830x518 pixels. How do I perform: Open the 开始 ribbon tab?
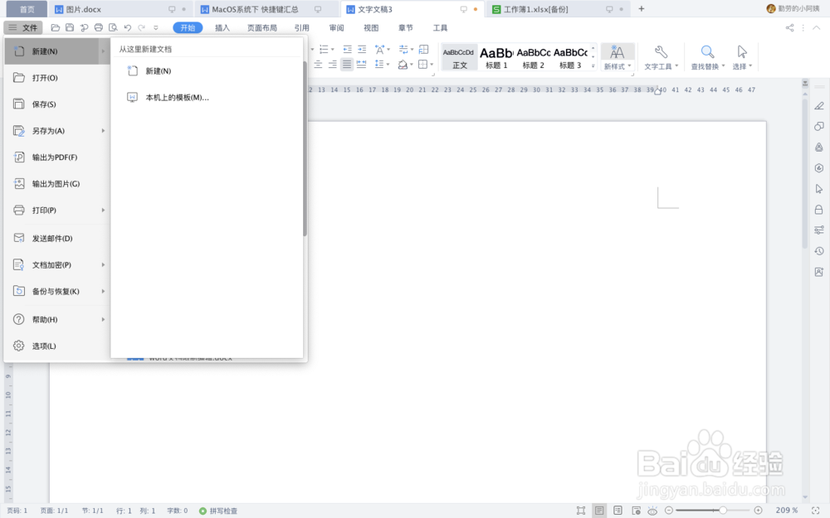coord(188,27)
